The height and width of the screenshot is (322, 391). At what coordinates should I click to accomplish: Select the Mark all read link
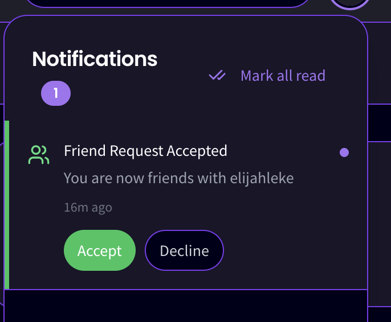click(x=283, y=76)
